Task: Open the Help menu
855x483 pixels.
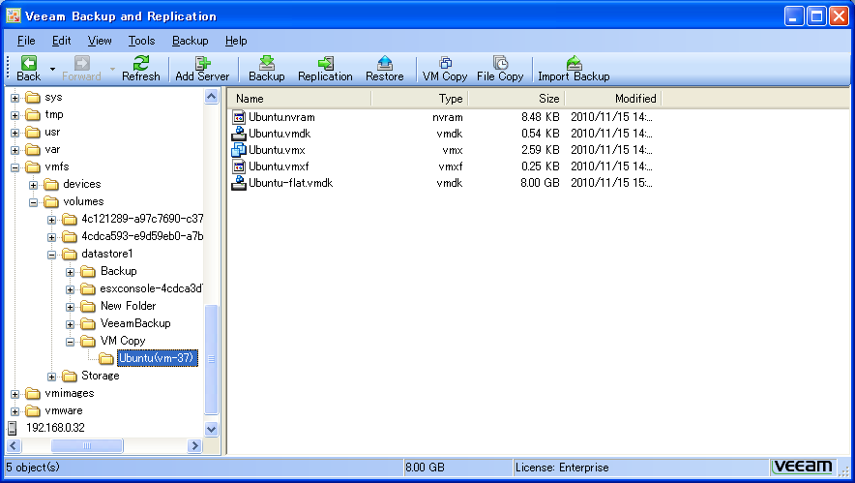Action: click(x=236, y=41)
